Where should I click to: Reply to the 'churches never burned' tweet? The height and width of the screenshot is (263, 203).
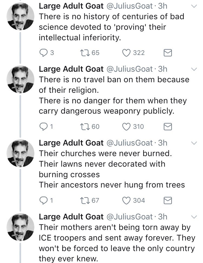tap(44, 200)
